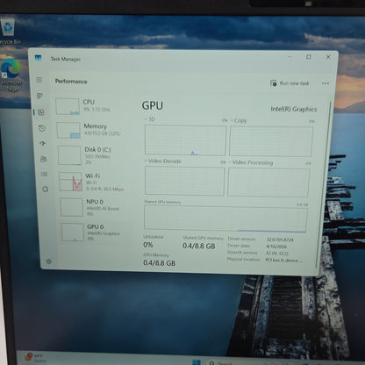Click the Shared GPU memory graph

(225, 218)
